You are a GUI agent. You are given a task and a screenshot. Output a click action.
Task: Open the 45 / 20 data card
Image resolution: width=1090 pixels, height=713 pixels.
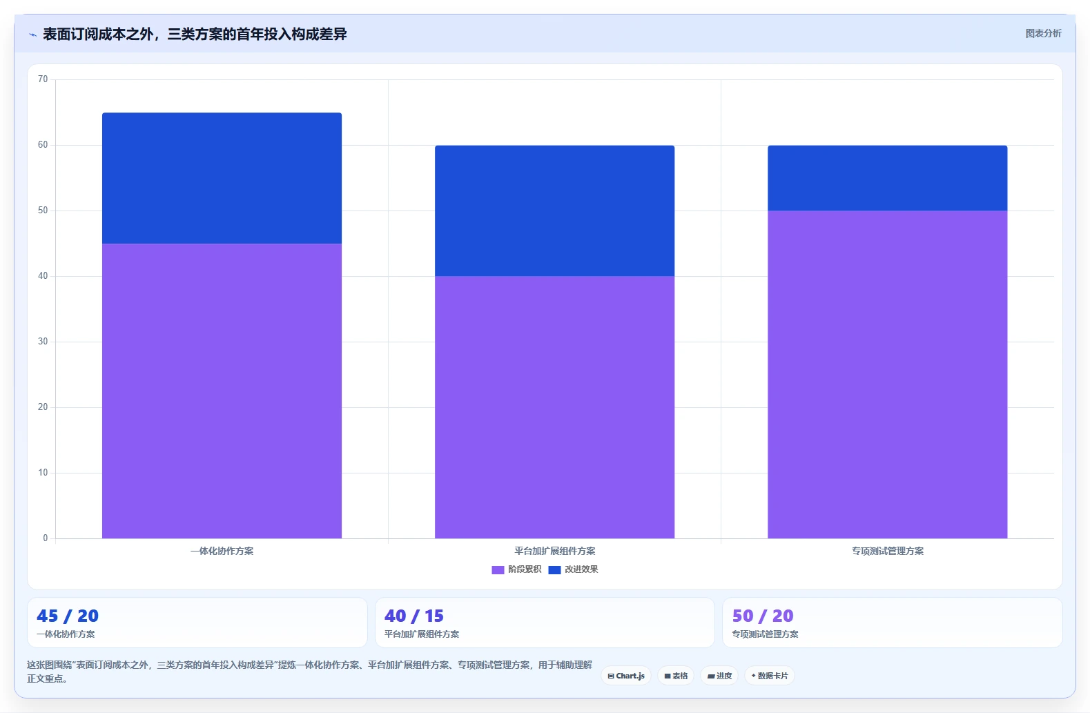point(197,623)
